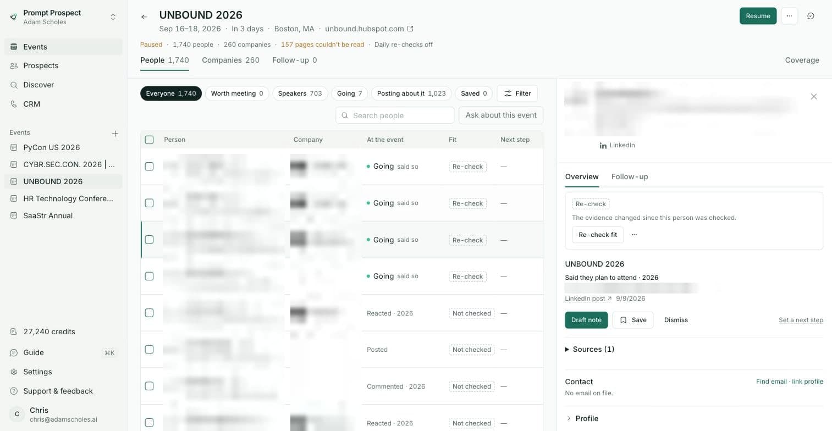Open the Coverage view

pos(802,60)
